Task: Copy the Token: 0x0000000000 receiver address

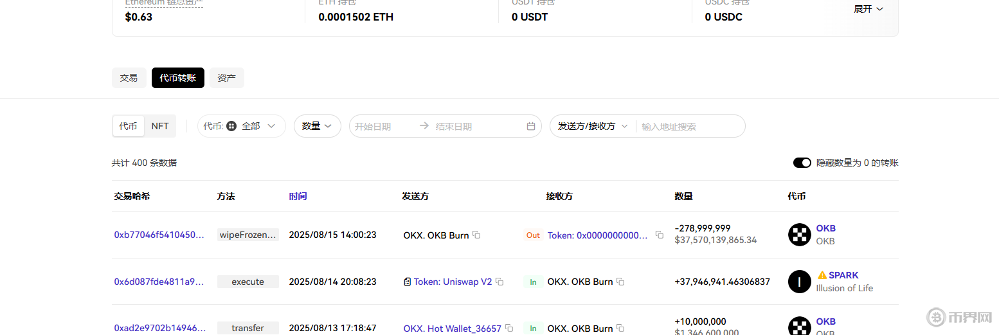Action: pyautogui.click(x=659, y=235)
